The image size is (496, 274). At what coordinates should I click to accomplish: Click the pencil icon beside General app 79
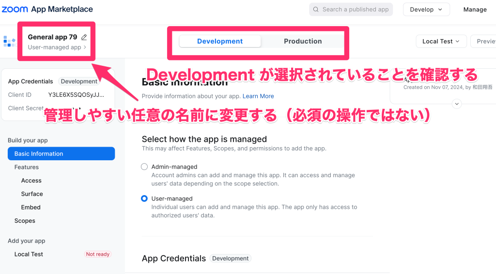click(x=84, y=37)
